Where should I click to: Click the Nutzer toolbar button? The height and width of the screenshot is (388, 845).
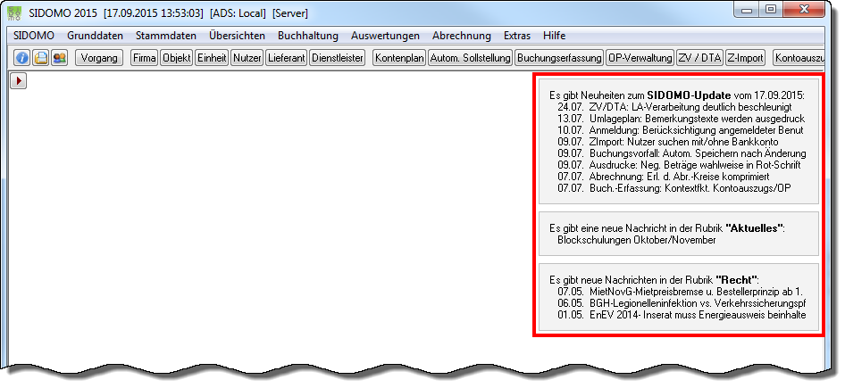[x=247, y=58]
